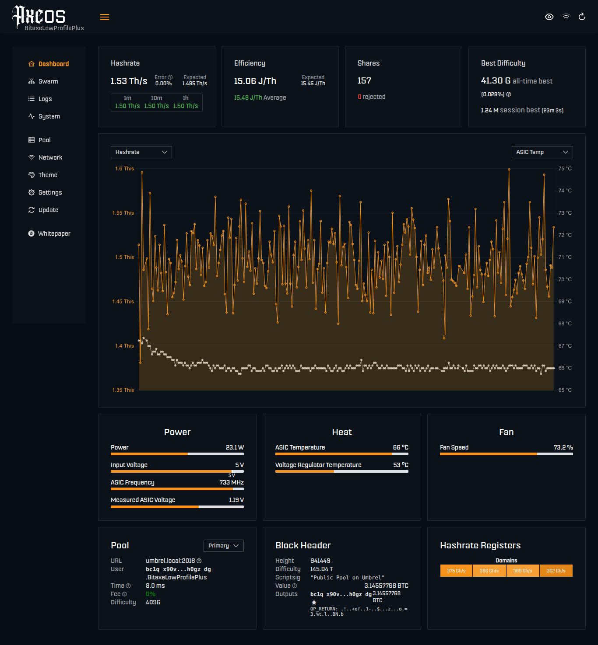Click the 375 Gh/s domain block
The height and width of the screenshot is (645, 598).
click(x=456, y=571)
